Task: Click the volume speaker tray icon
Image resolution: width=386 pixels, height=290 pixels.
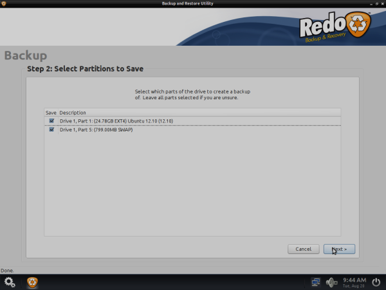Action: tap(332, 282)
